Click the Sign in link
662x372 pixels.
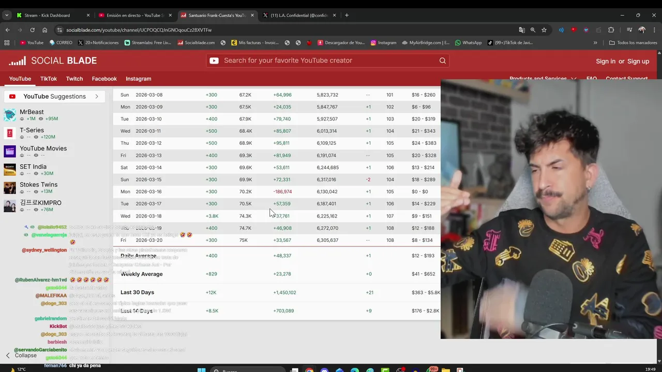click(x=606, y=61)
